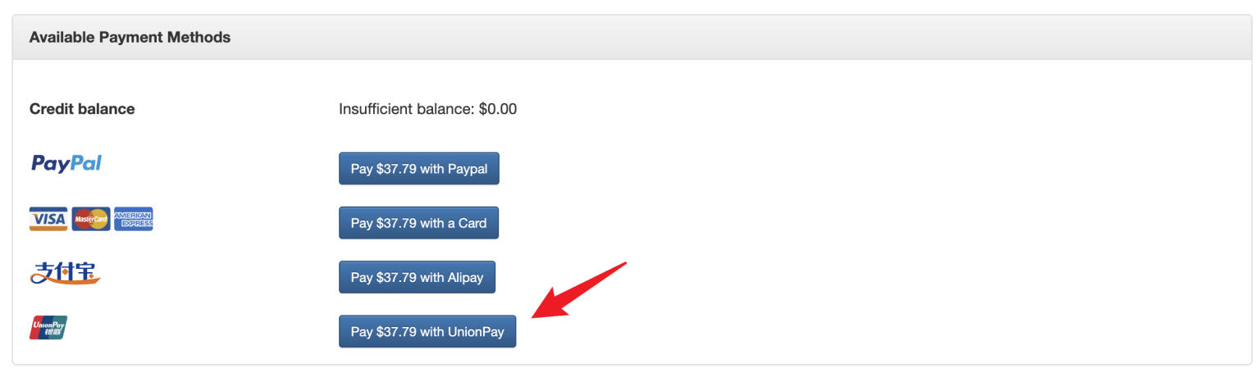Click the MasterCard icon
The height and width of the screenshot is (377, 1260).
91,219
